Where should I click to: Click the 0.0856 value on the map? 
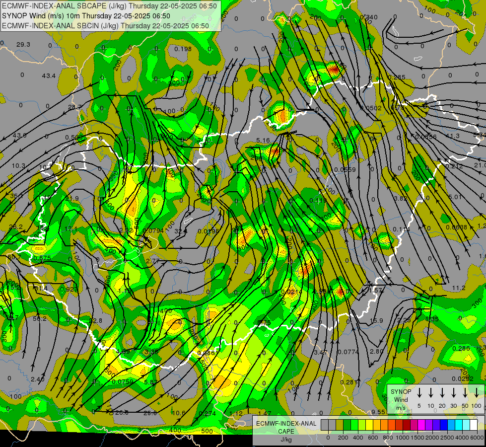[425, 137]
